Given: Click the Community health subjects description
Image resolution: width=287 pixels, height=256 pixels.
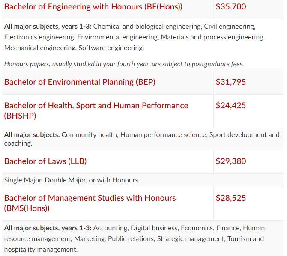Looking at the screenshot, I should pyautogui.click(x=142, y=139).
